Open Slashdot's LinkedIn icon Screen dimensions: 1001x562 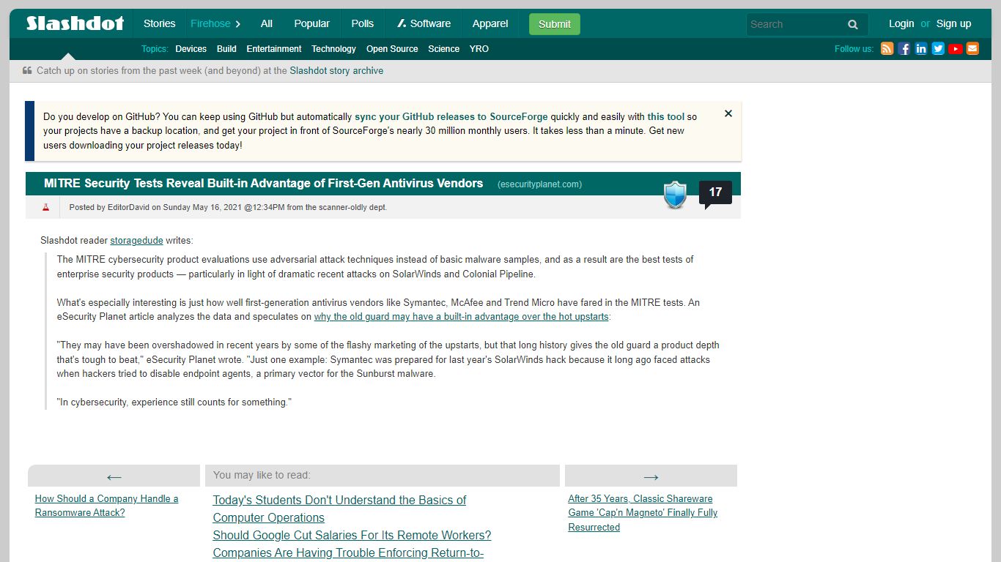[x=921, y=49]
